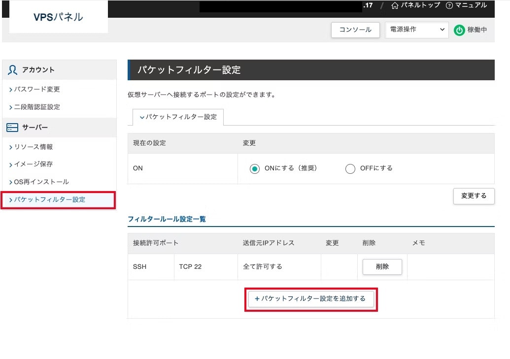Viewport: 510px width, 359px height.
Task: Open the コンソール
Action: (355, 30)
